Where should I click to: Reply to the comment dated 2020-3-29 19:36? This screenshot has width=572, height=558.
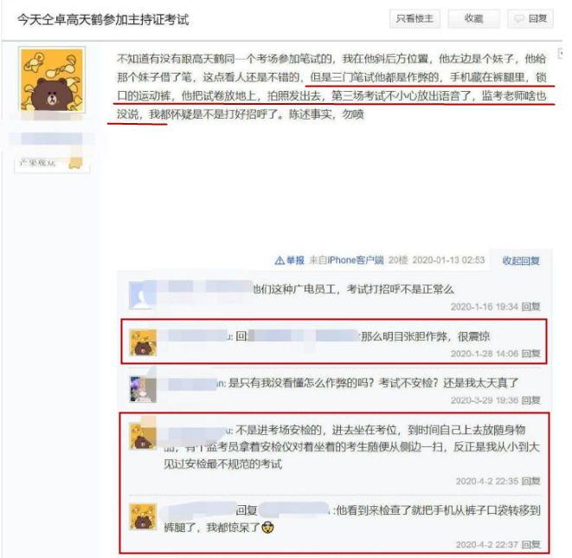point(530,400)
